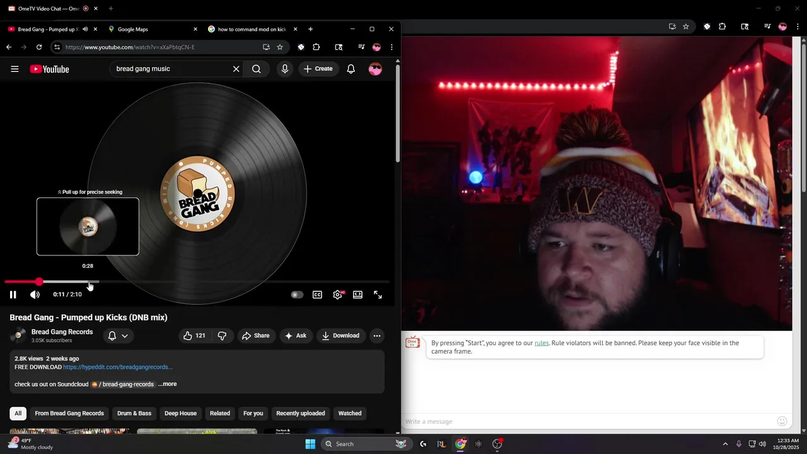
Task: Like the video with 121 likes
Action: [x=194, y=335]
